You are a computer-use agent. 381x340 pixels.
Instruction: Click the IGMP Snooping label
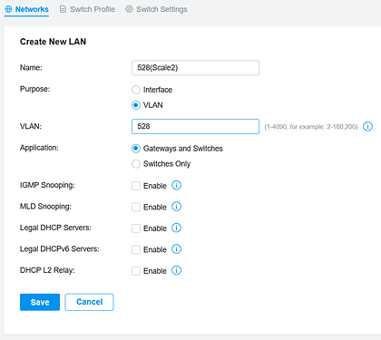click(x=47, y=185)
